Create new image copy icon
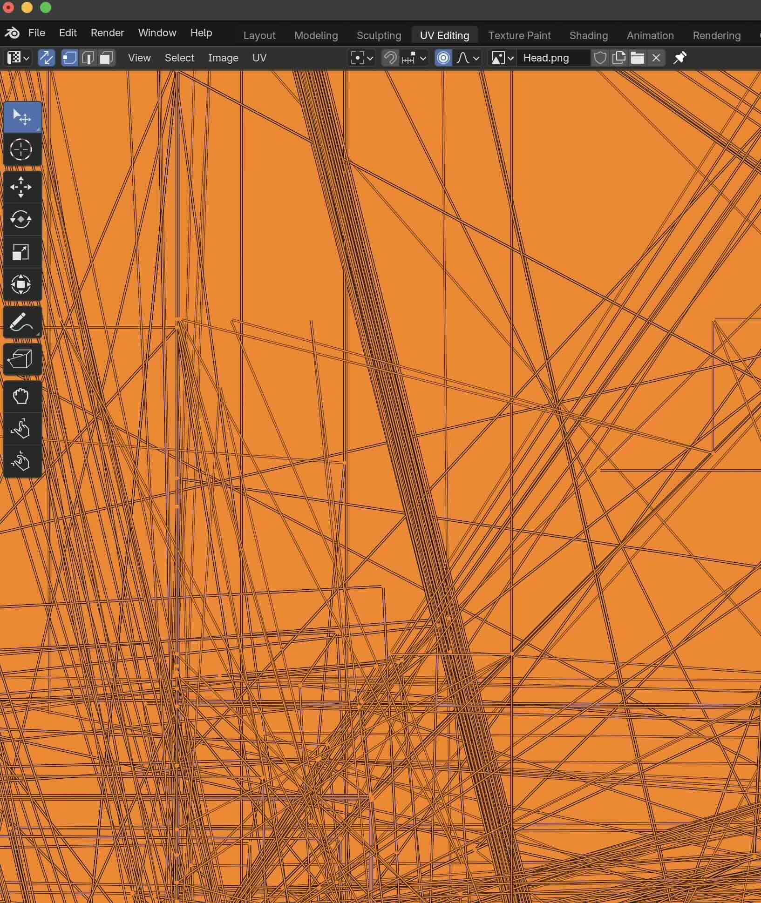The width and height of the screenshot is (761, 903). tap(619, 58)
